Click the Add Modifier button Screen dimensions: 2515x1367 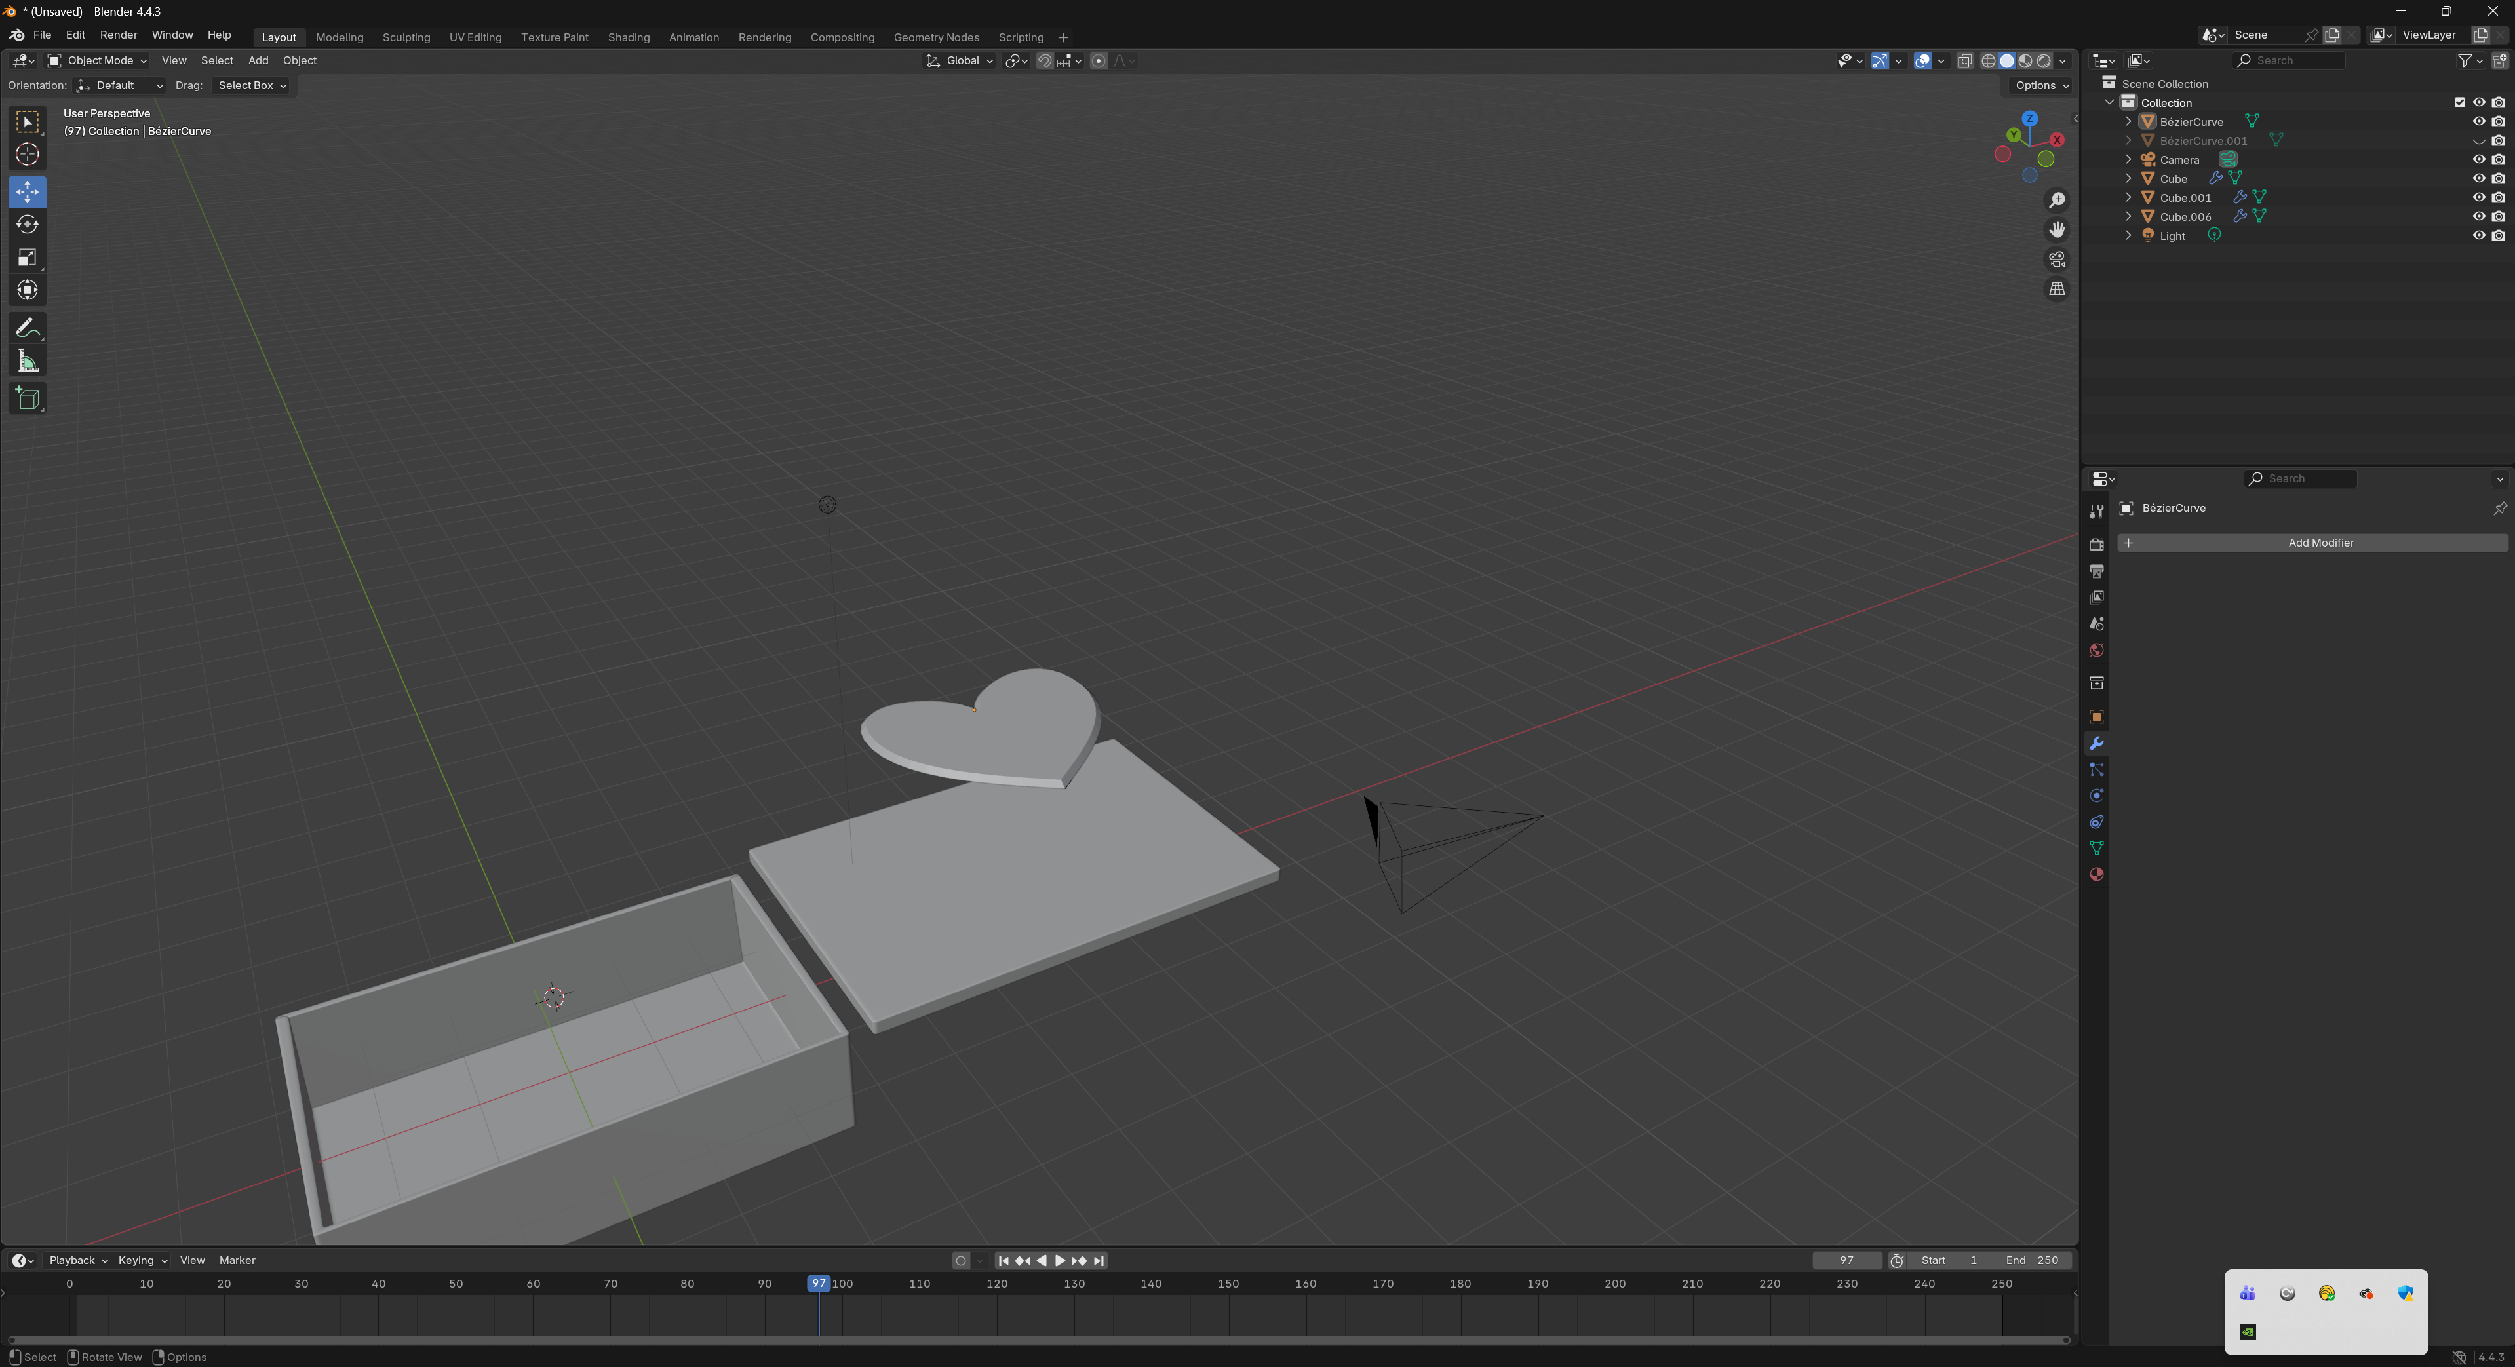pyautogui.click(x=2311, y=543)
